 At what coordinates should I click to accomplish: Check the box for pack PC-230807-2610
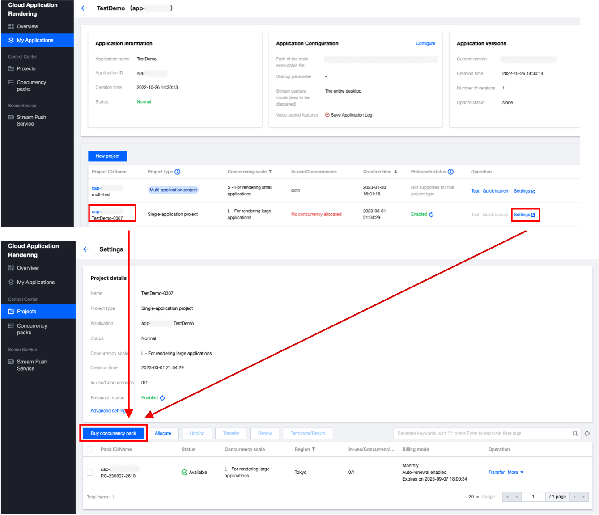pos(90,473)
